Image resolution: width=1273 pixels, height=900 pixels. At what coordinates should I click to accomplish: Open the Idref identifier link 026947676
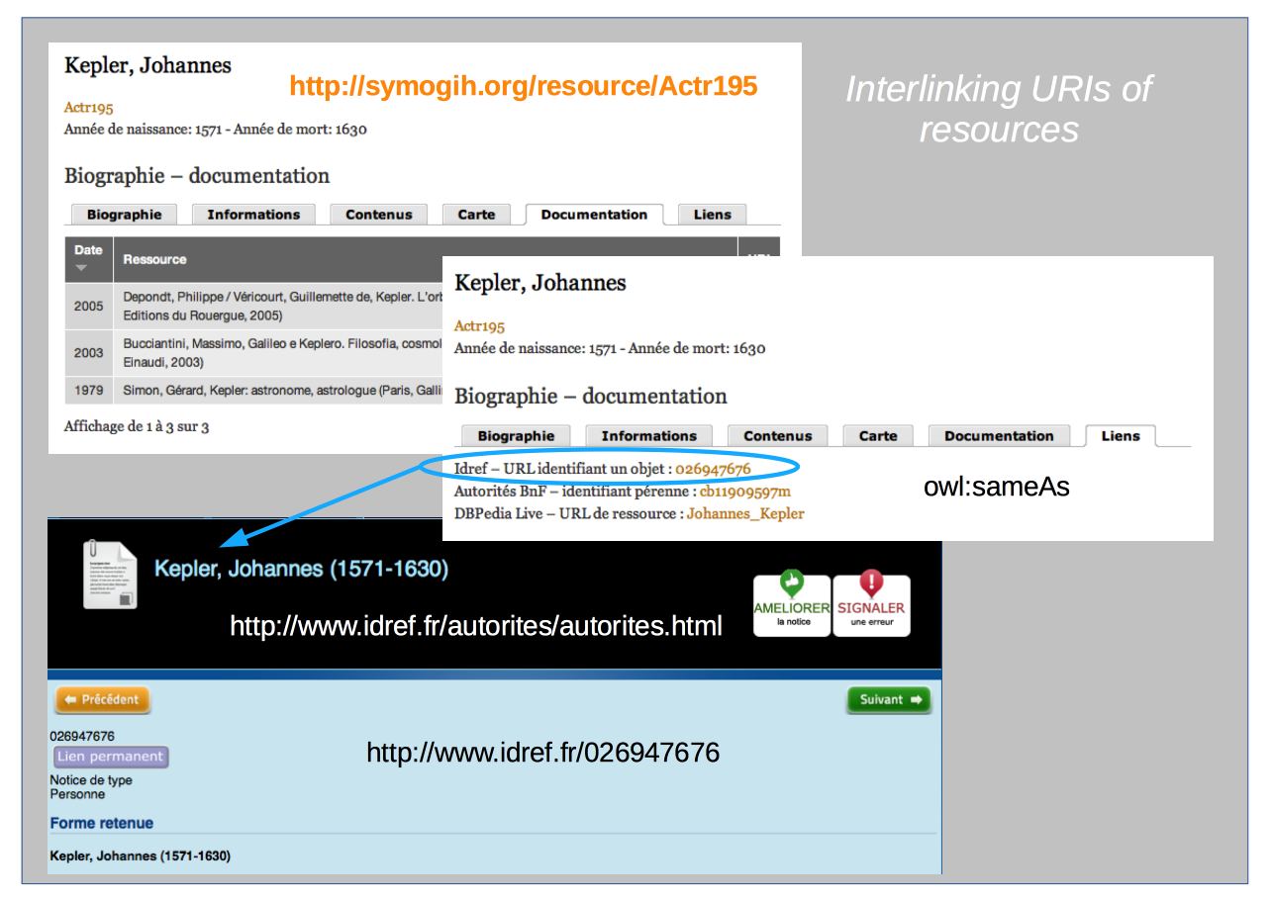713,469
